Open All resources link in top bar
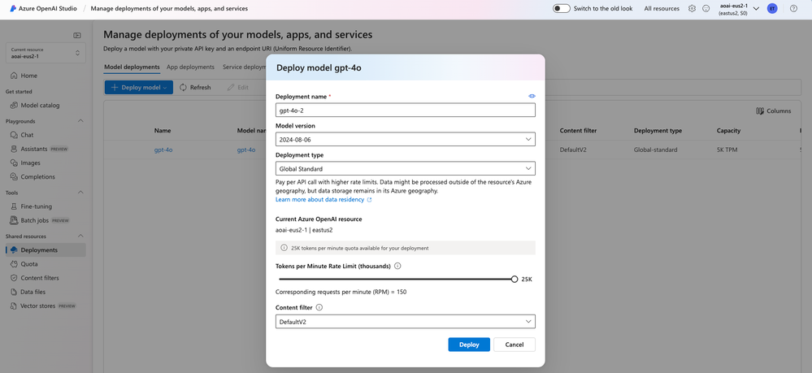The width and height of the screenshot is (812, 373). 662,9
